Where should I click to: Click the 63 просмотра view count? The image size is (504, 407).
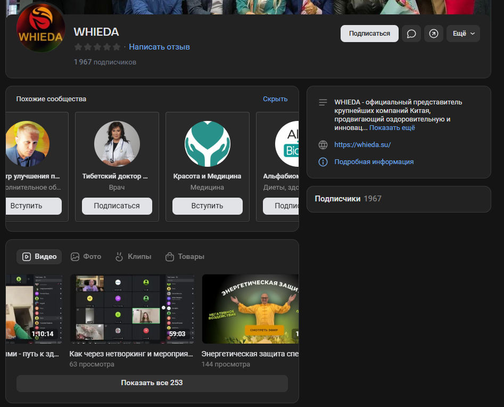92,364
